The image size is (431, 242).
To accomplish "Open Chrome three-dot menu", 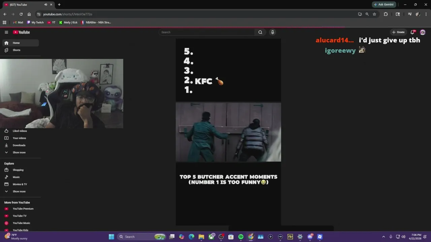I will [426, 14].
